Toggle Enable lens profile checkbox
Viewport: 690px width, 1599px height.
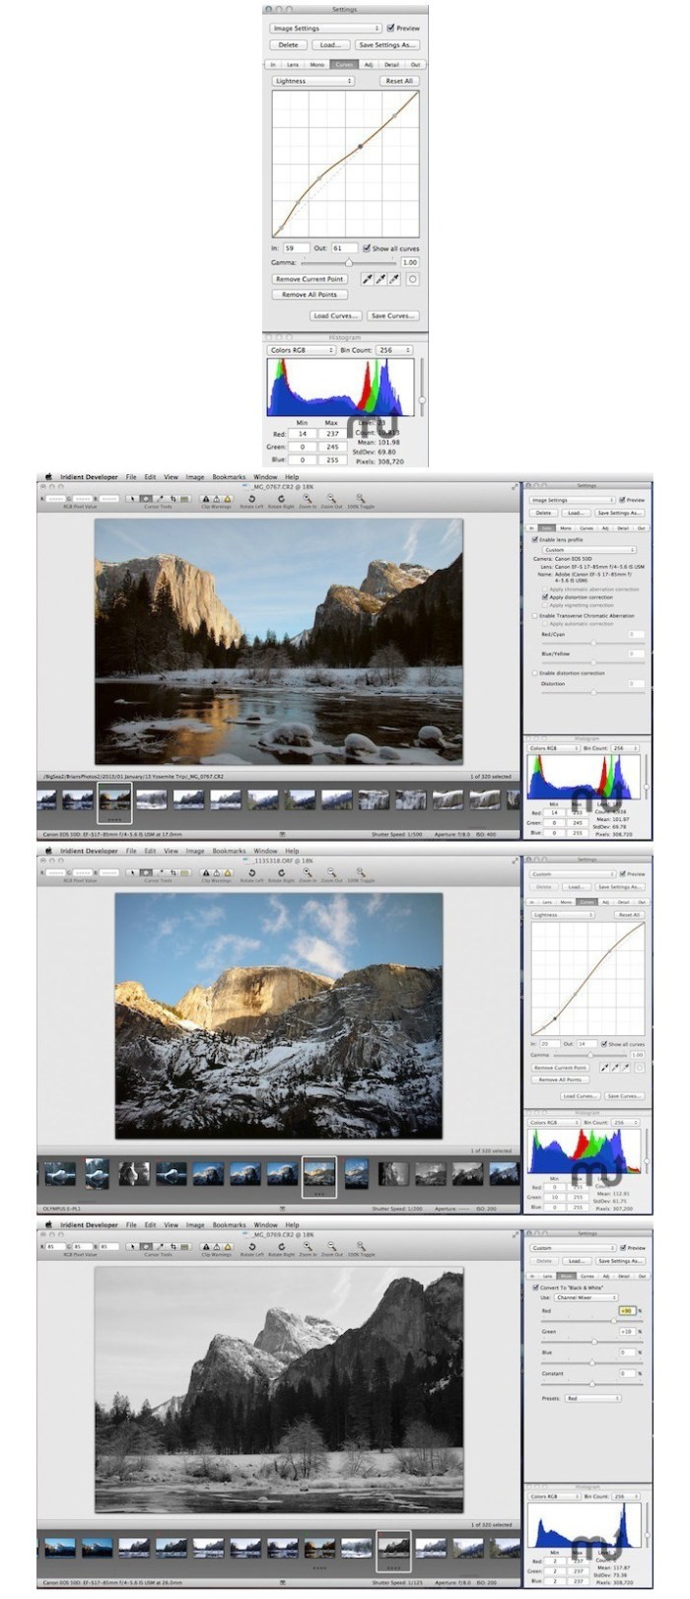tap(535, 539)
